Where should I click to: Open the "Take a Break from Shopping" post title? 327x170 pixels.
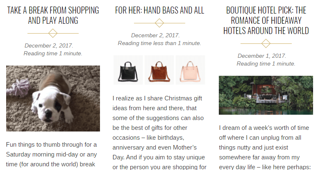tap(53, 15)
